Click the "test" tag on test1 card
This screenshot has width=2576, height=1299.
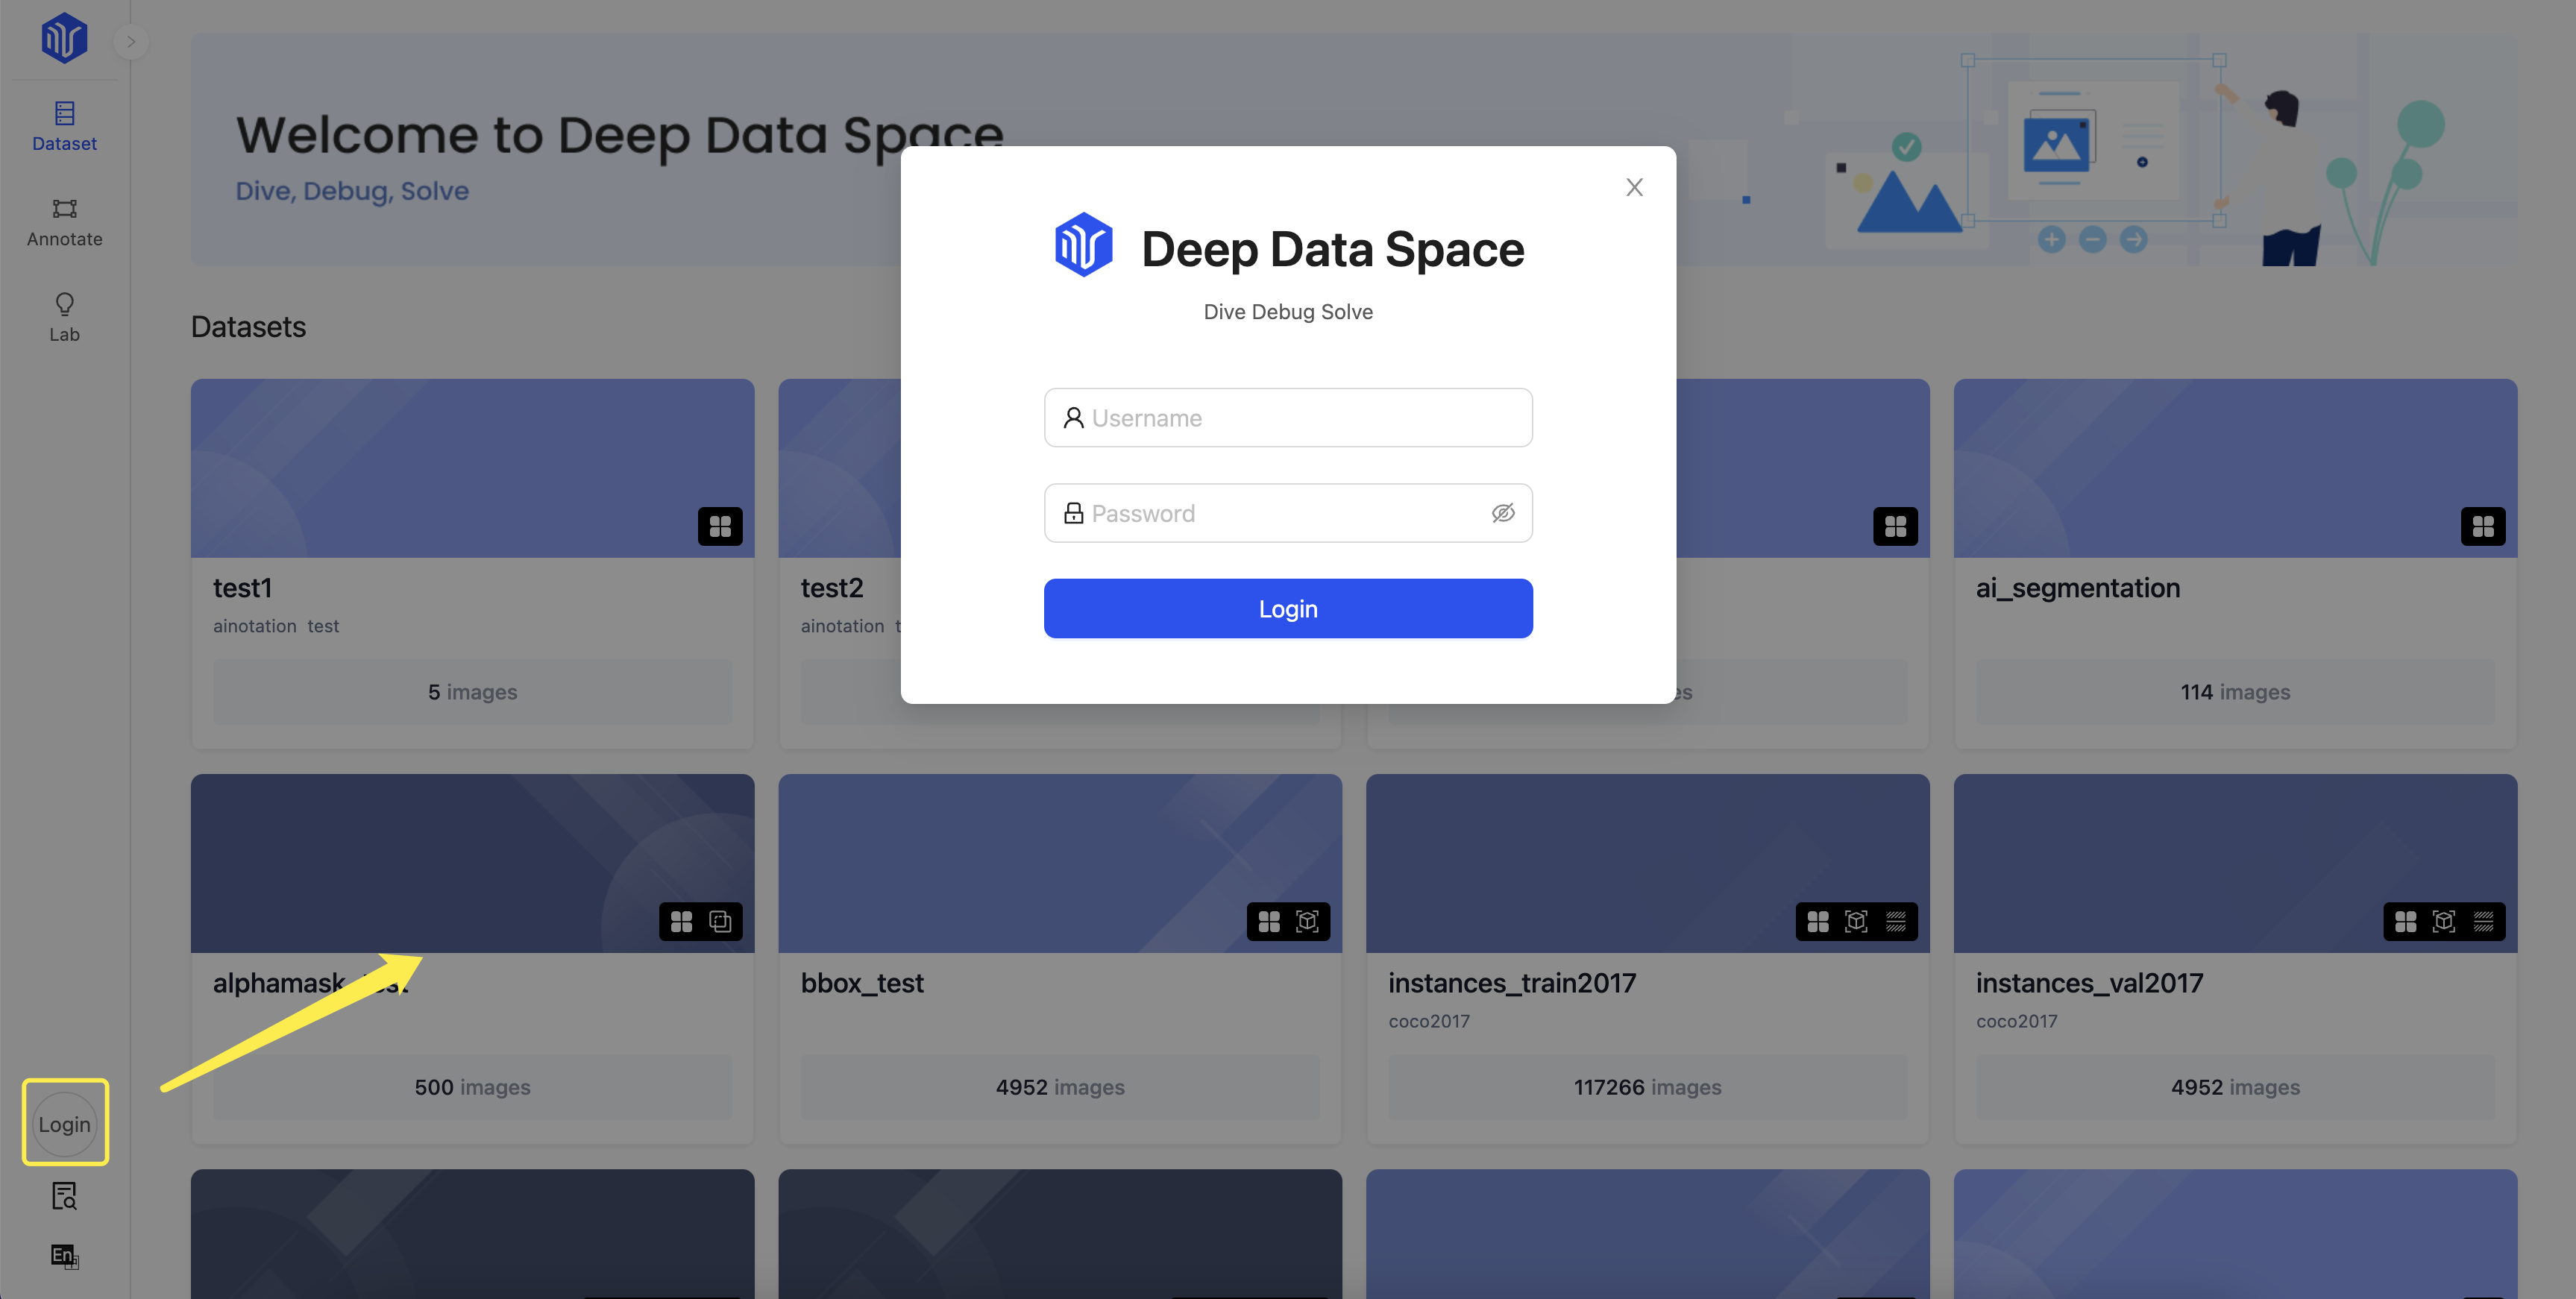click(x=323, y=626)
